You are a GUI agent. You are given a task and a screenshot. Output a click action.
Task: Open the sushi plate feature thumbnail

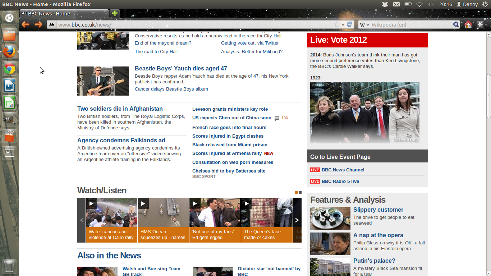tap(330, 218)
